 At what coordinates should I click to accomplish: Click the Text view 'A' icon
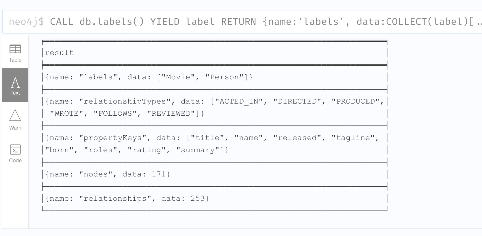15,82
